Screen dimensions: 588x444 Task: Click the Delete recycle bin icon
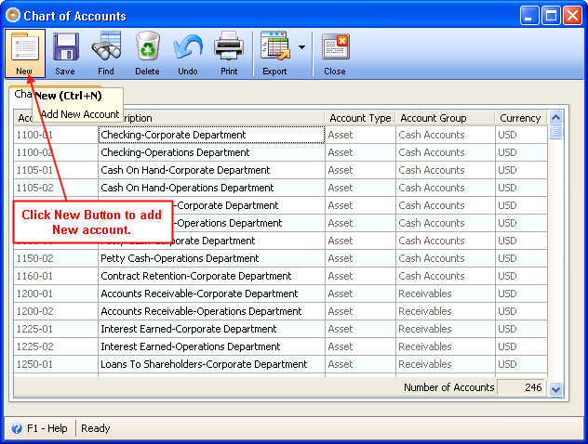coord(147,46)
